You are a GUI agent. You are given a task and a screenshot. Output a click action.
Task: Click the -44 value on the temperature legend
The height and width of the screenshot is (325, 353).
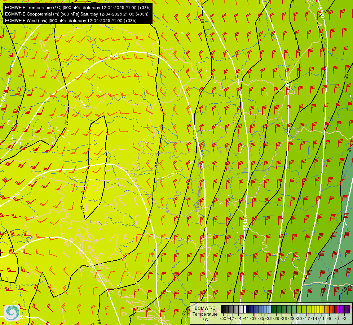[x=238, y=318]
